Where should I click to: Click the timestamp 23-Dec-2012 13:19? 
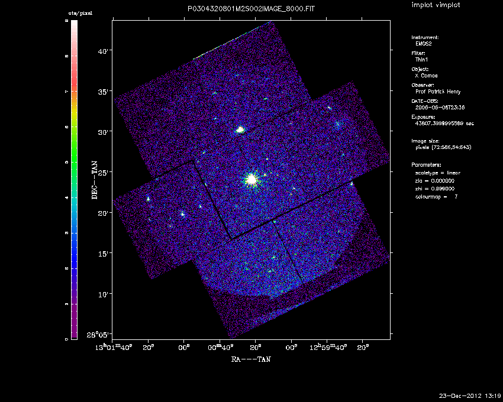470,395
